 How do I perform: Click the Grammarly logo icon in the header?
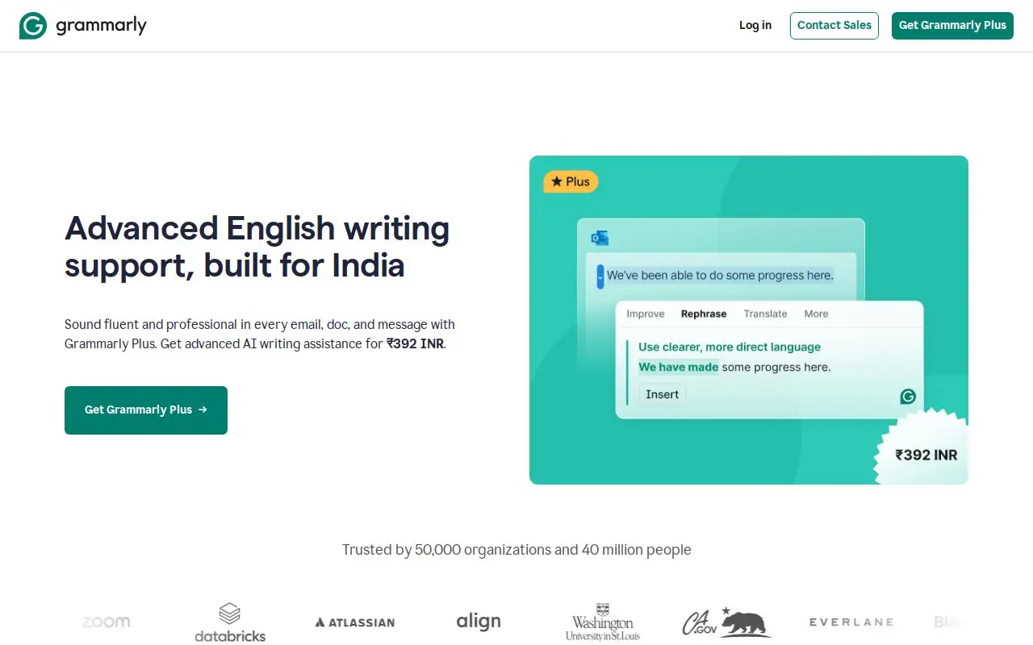pos(33,26)
